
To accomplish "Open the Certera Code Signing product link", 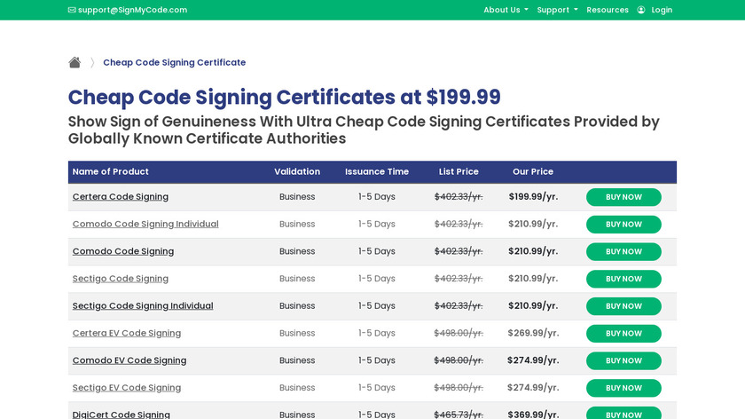I will [121, 197].
